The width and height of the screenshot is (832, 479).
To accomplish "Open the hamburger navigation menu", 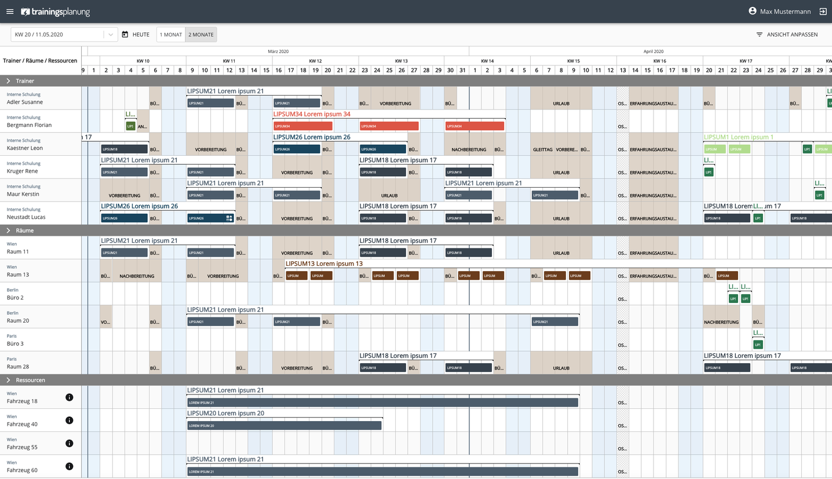I will click(10, 12).
